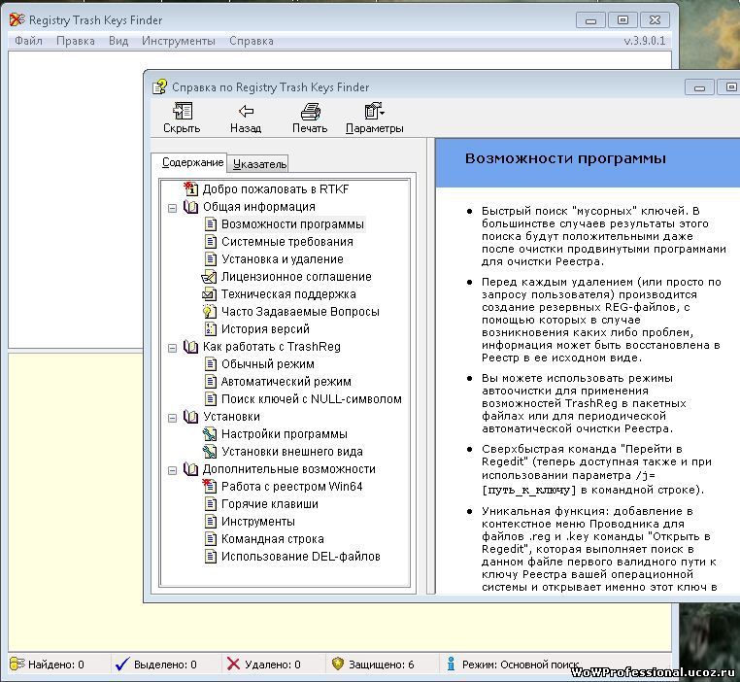Image resolution: width=740 pixels, height=682 pixels.
Task: Open the Командная строка topic
Action: pos(272,538)
